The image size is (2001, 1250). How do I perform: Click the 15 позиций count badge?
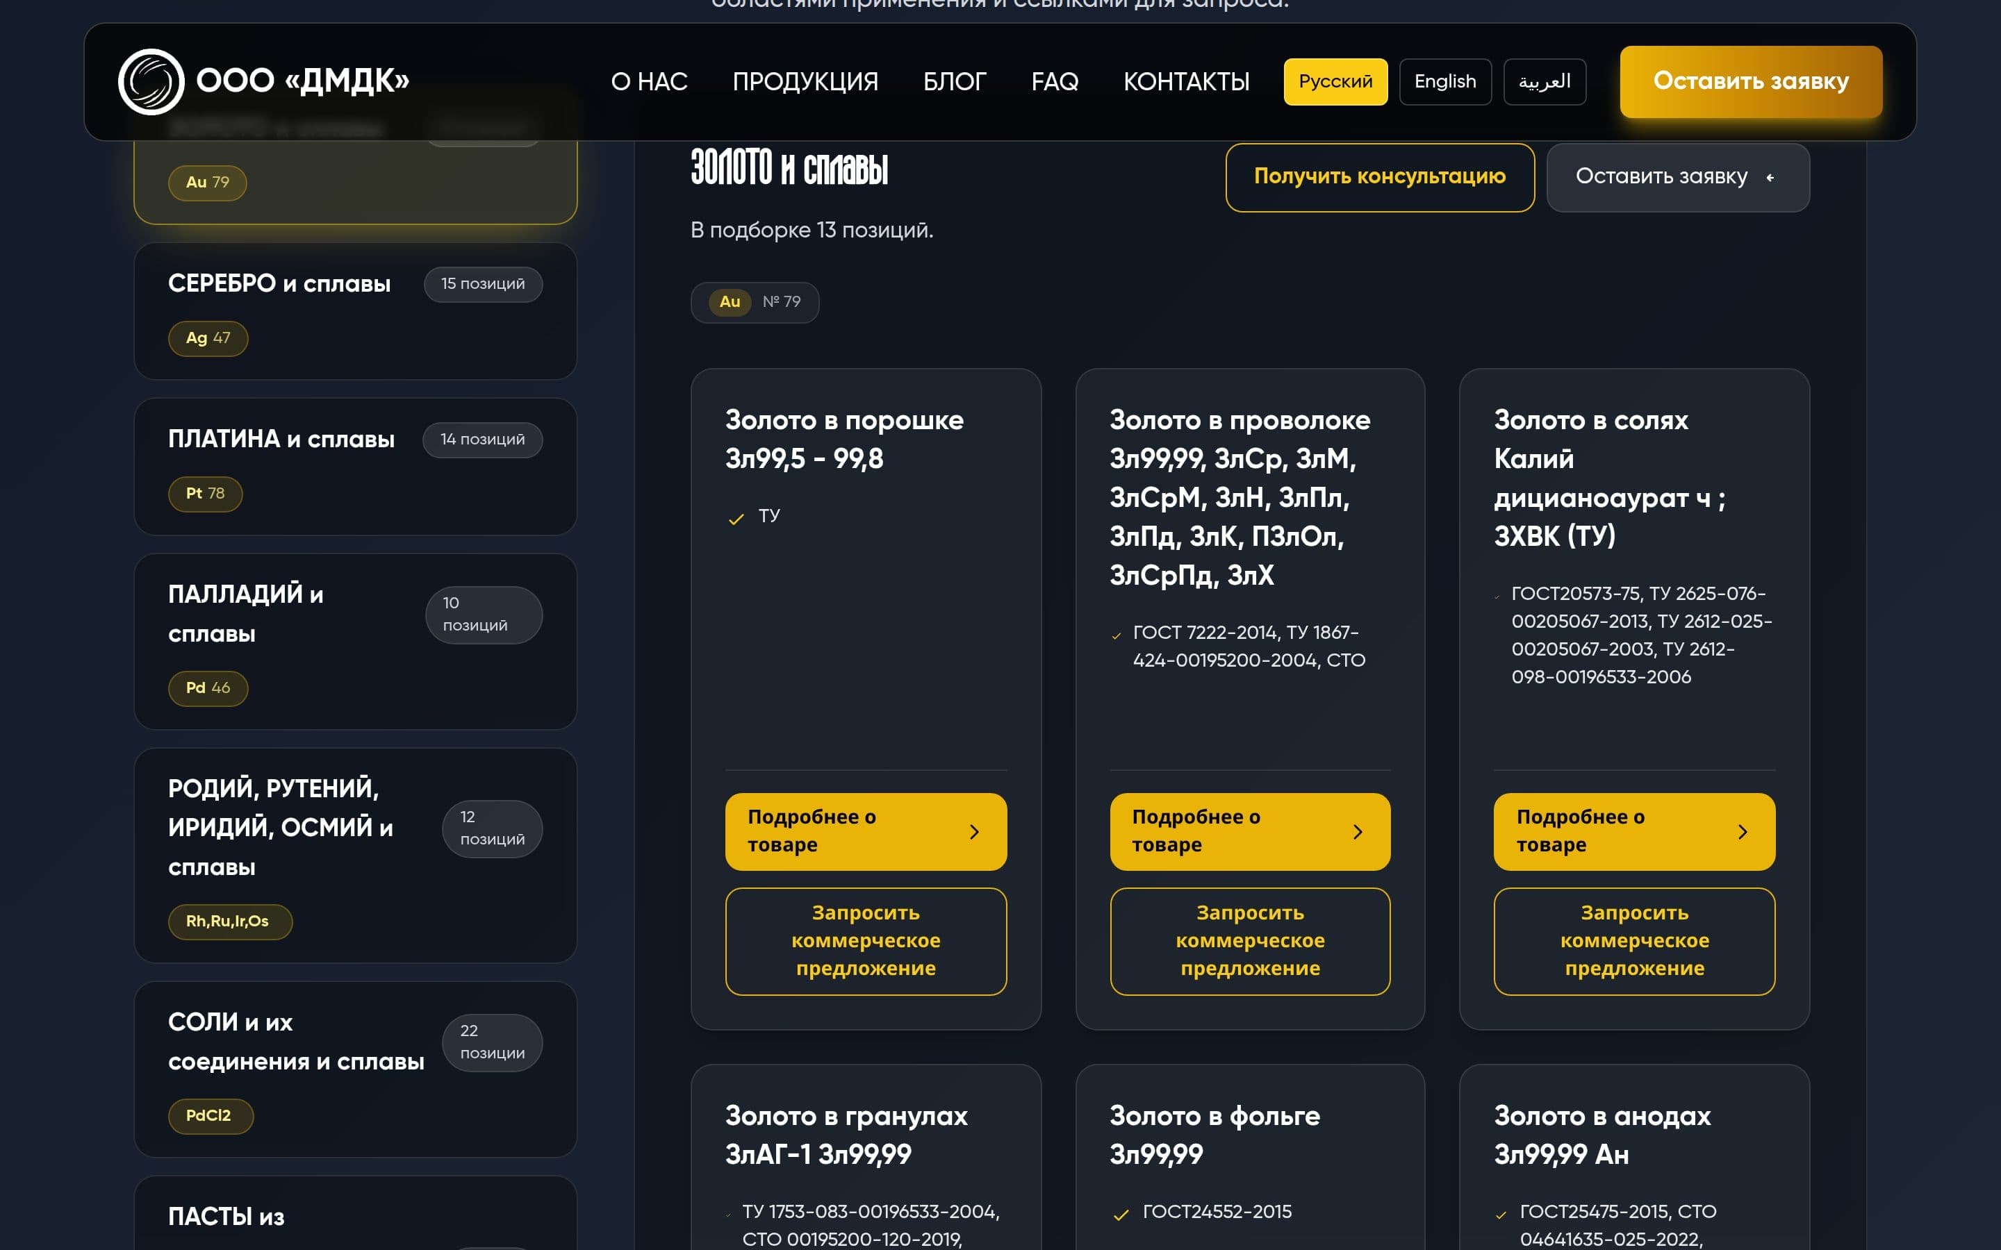tap(483, 283)
